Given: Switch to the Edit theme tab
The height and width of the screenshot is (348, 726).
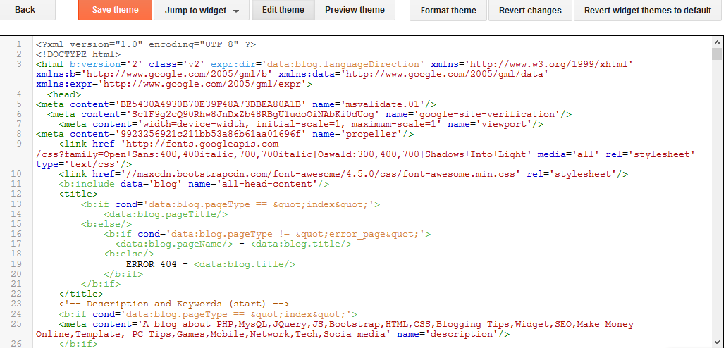Looking at the screenshot, I should (283, 10).
